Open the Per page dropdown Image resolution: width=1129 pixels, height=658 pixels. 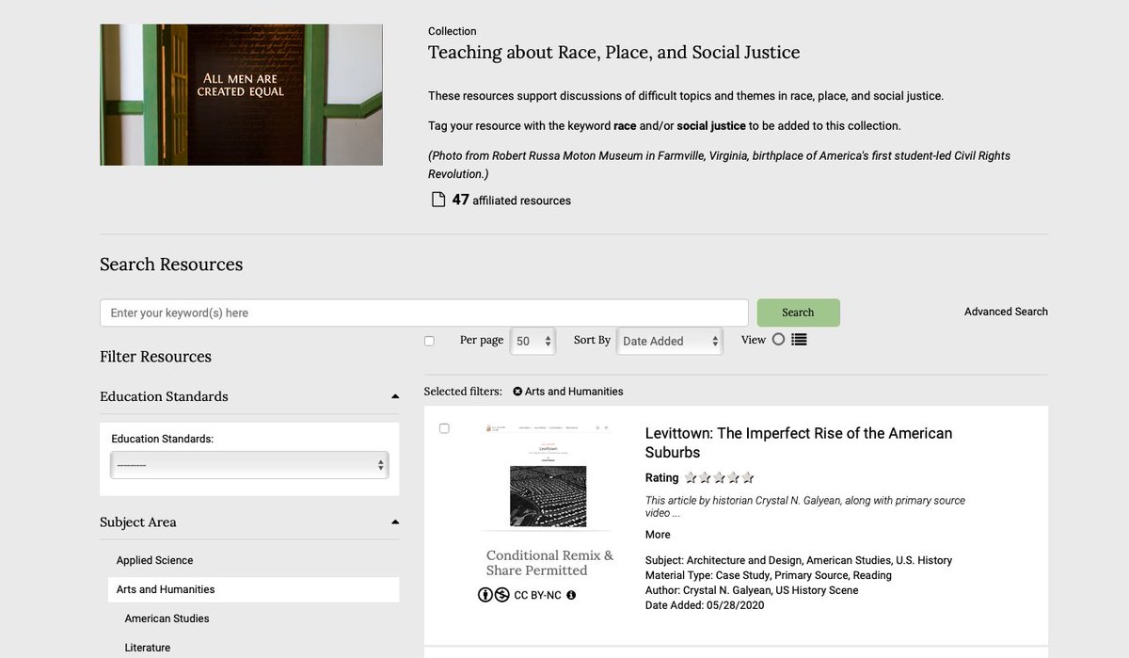click(x=533, y=341)
